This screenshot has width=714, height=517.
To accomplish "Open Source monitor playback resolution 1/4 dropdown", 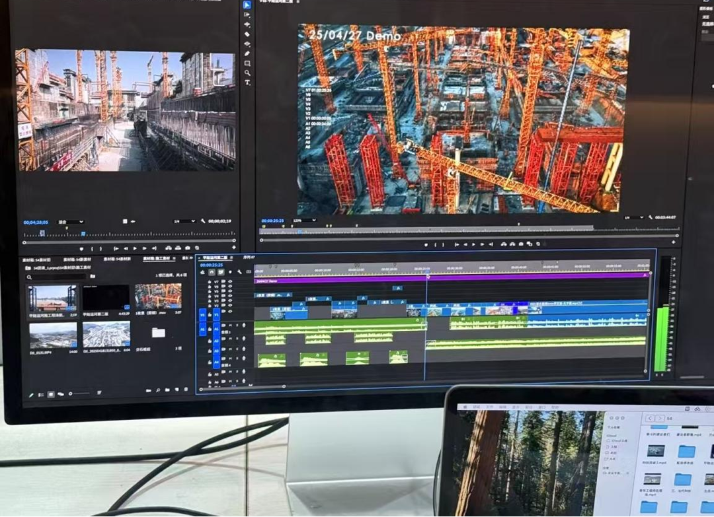I will pyautogui.click(x=184, y=221).
